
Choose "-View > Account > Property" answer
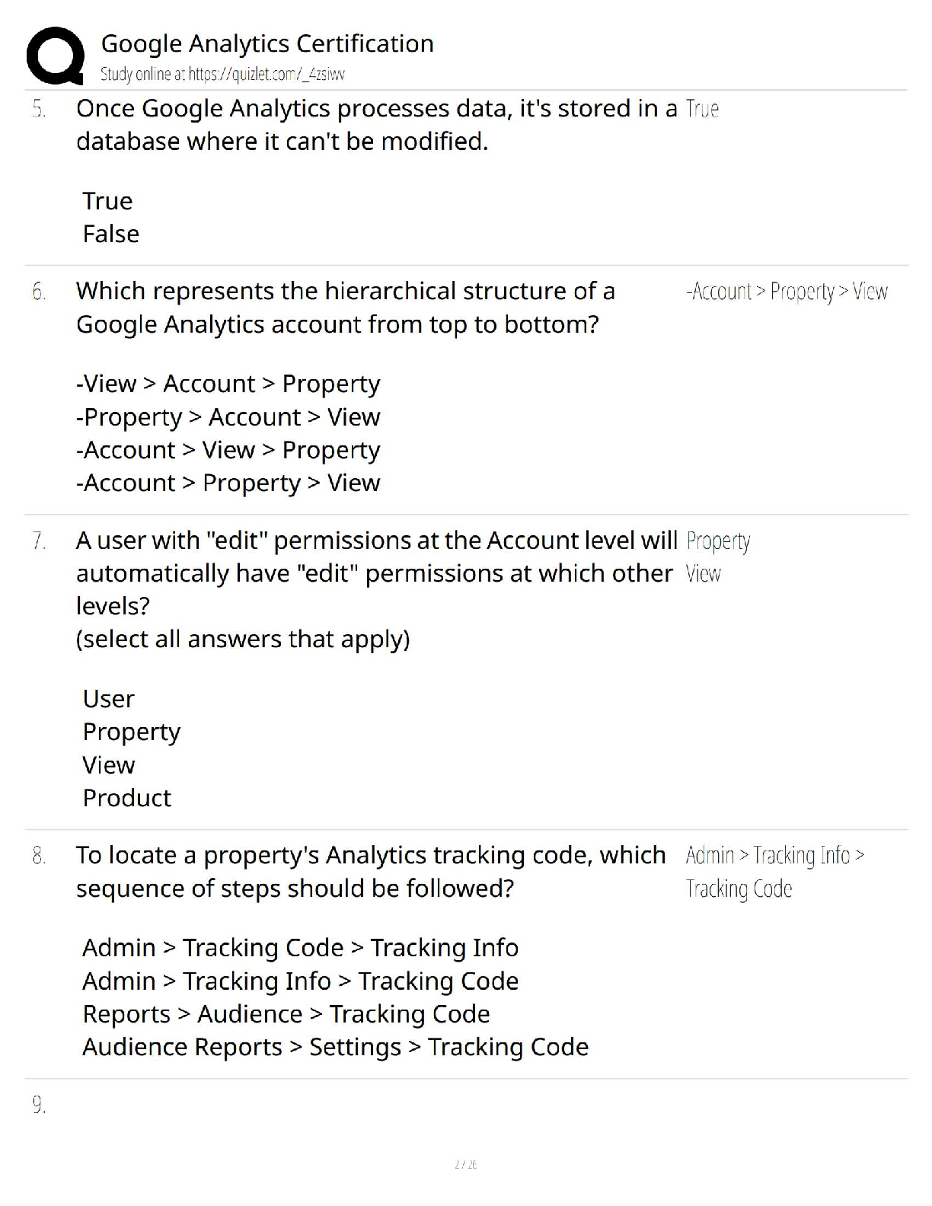(x=228, y=384)
